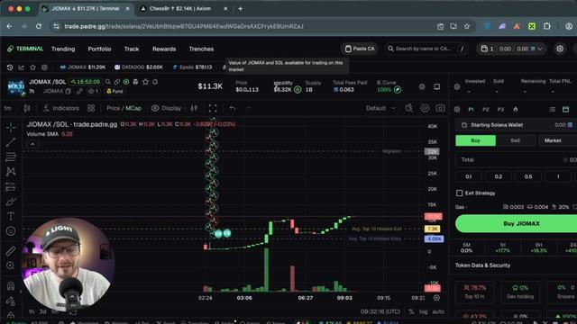
Task: Choose the 0.5 SOL amount preset
Action: (x=528, y=176)
